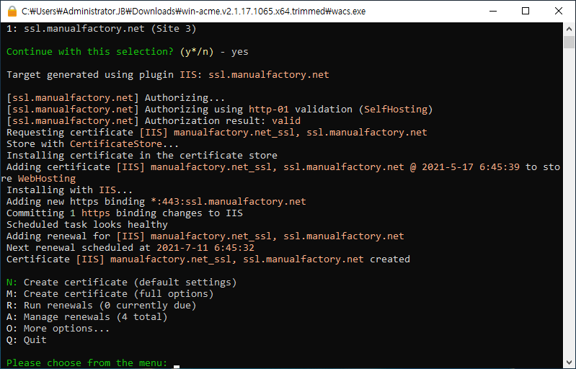Click the 'Authorization result: valid' line

154,121
